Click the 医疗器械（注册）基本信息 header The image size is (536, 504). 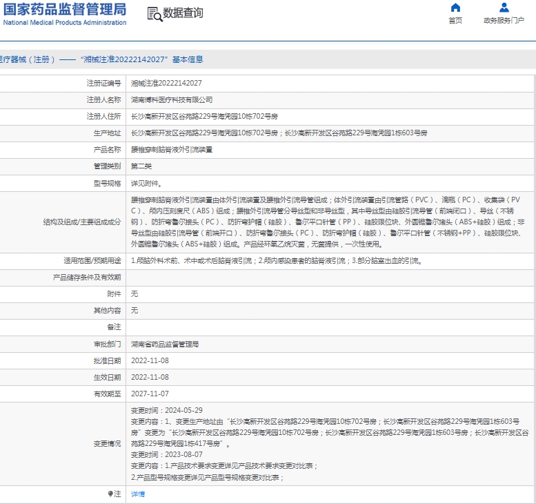coord(101,59)
